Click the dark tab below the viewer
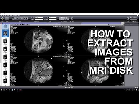Image resolution: width=139 pixels, height=104 pixels. pyautogui.click(x=72, y=88)
